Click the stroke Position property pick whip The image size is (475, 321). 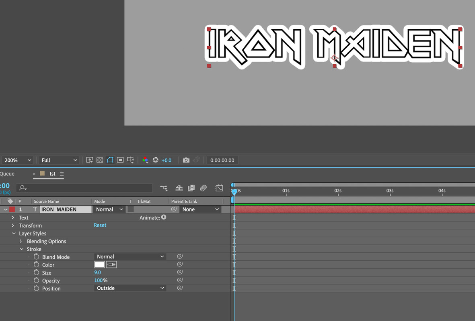click(x=180, y=288)
